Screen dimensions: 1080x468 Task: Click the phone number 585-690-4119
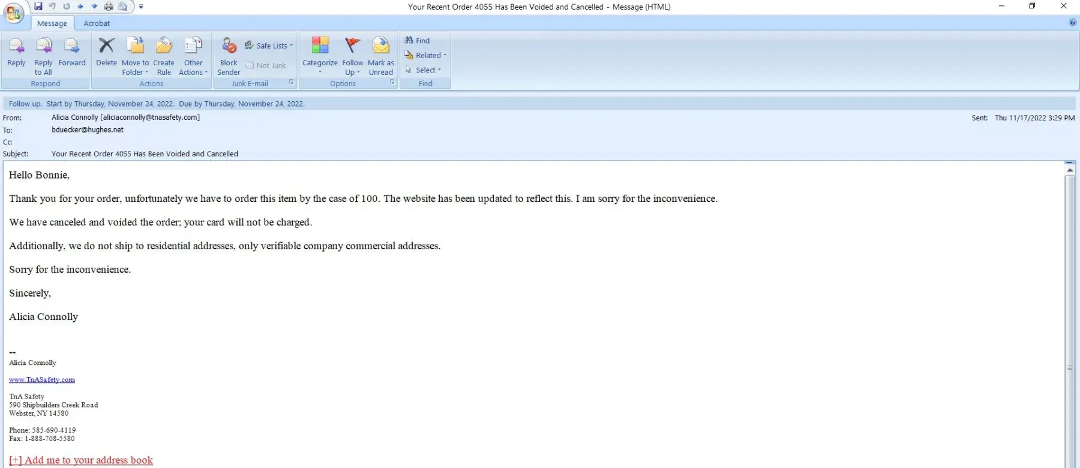click(54, 430)
